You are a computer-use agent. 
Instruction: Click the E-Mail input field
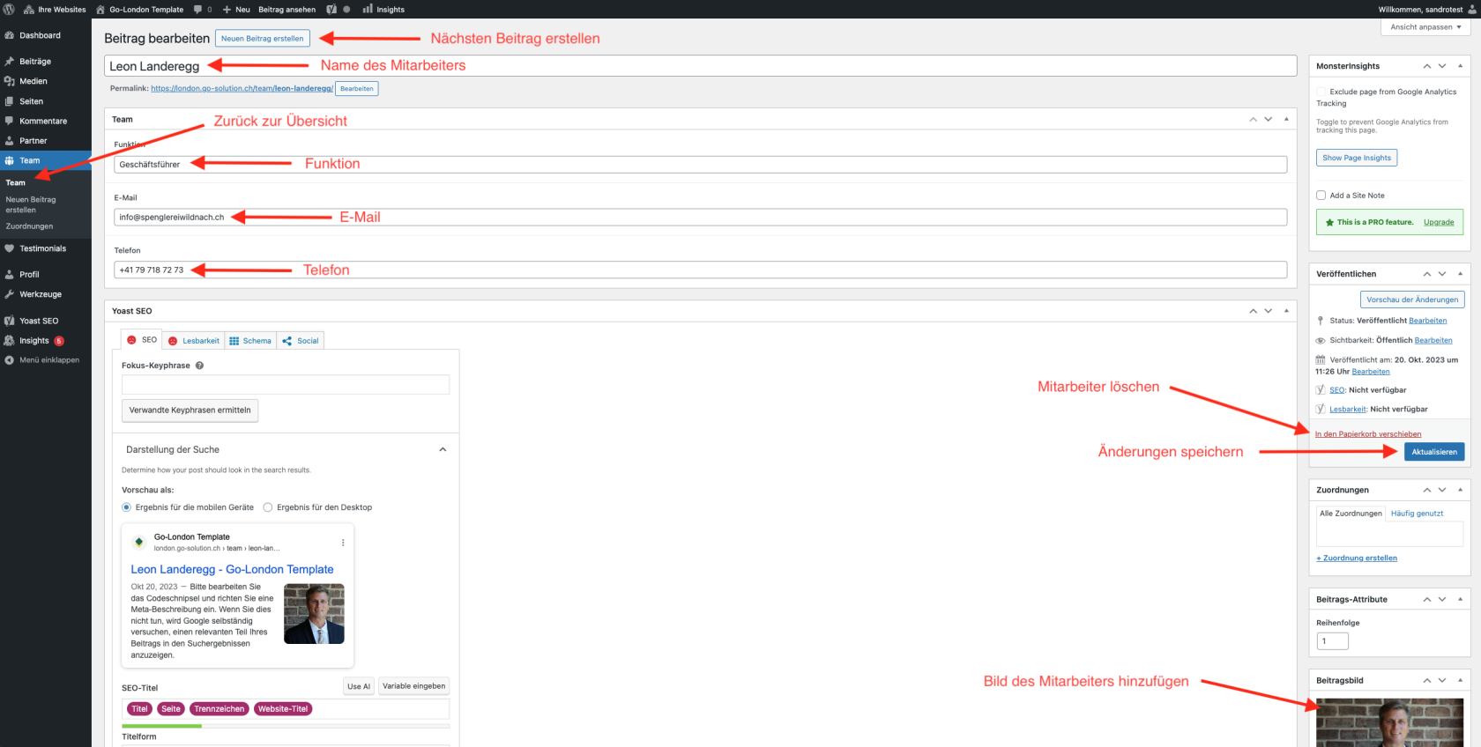pos(700,218)
